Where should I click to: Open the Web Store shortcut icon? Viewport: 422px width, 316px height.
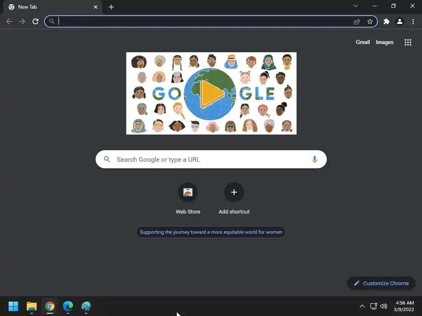[188, 192]
